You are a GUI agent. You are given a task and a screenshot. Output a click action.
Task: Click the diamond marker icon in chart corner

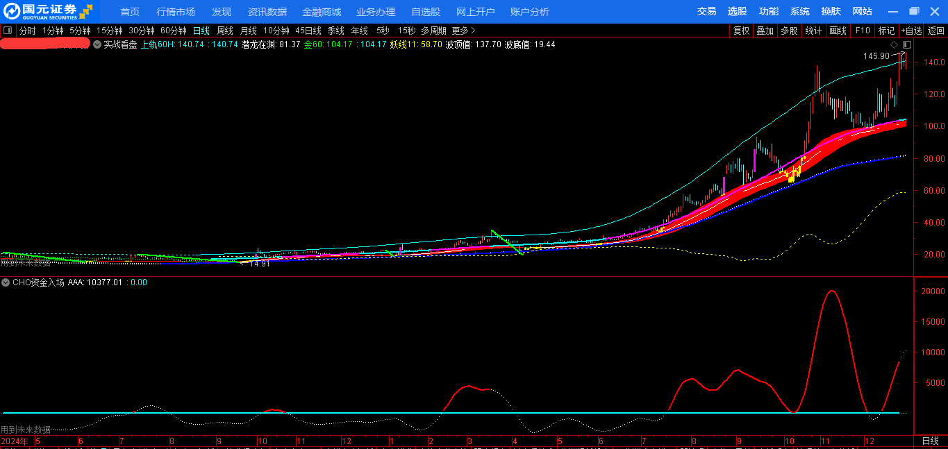click(894, 44)
